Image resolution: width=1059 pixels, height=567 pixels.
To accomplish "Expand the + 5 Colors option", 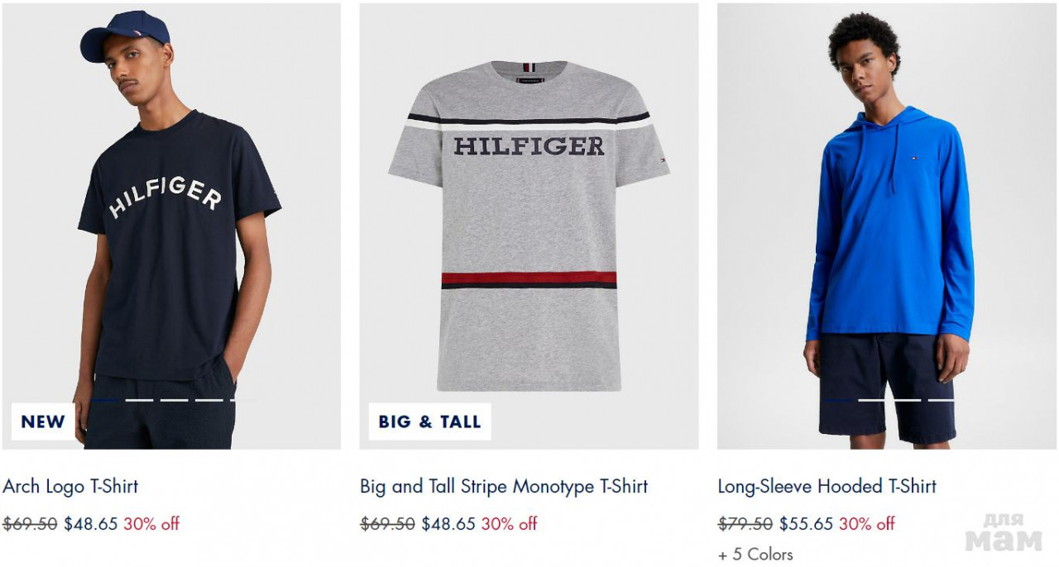I will tap(755, 554).
